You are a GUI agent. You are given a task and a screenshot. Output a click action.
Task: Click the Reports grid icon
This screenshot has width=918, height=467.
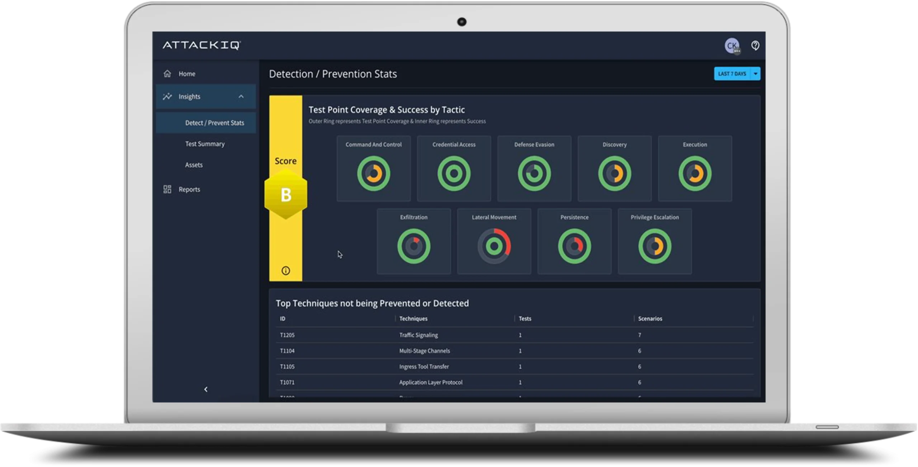click(x=167, y=189)
